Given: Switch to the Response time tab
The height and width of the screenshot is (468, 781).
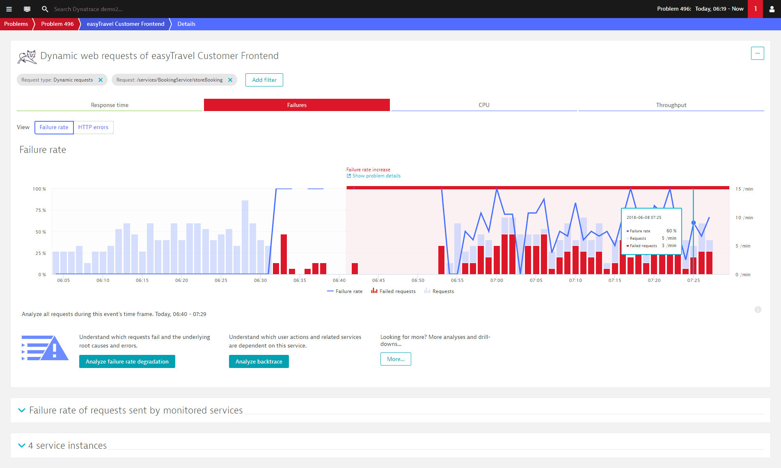Looking at the screenshot, I should point(110,105).
